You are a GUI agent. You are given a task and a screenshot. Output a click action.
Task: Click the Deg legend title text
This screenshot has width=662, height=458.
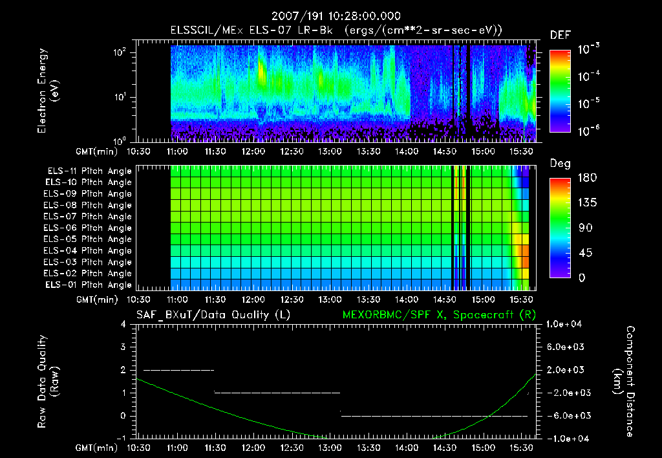point(561,164)
